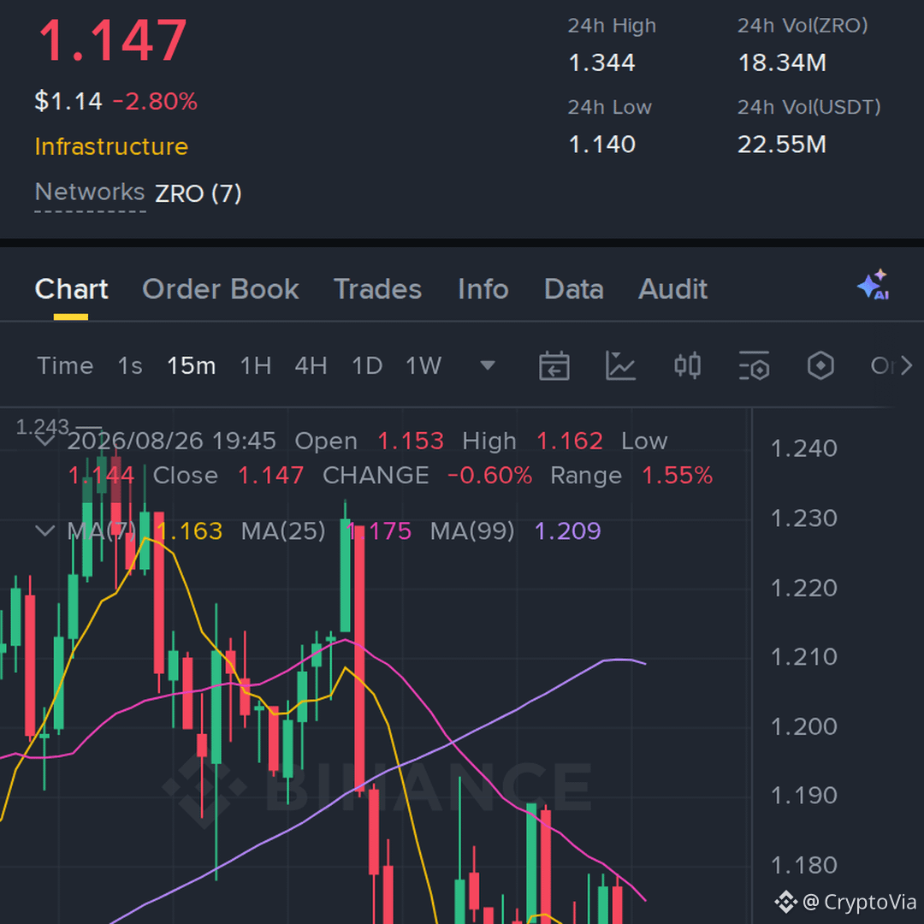Select the 1H interval
Screen dimensions: 924x924
click(x=256, y=366)
